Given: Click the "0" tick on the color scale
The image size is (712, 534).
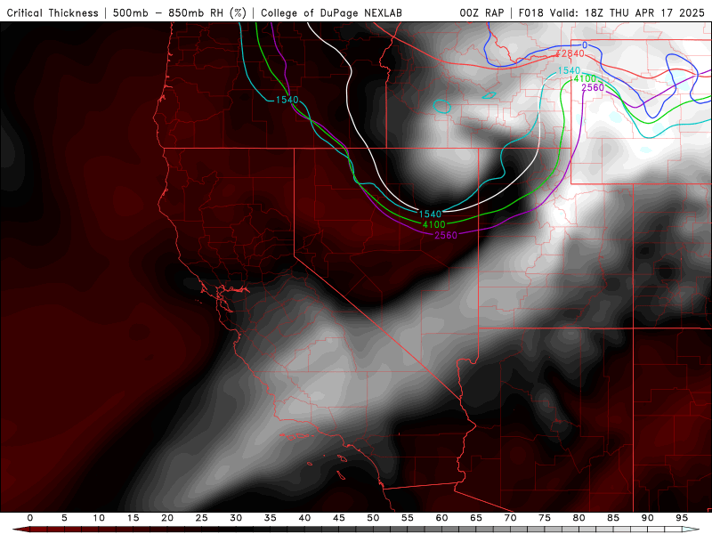Looking at the screenshot, I should click(x=30, y=518).
